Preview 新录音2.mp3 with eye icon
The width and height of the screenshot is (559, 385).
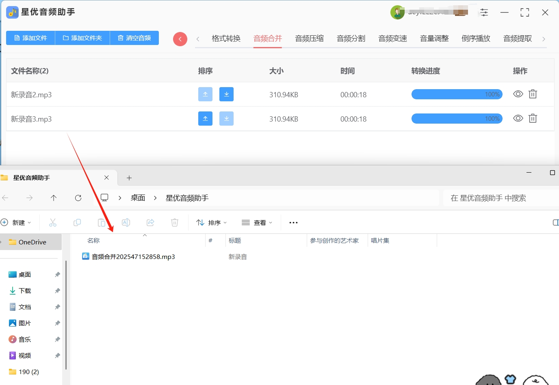[518, 94]
